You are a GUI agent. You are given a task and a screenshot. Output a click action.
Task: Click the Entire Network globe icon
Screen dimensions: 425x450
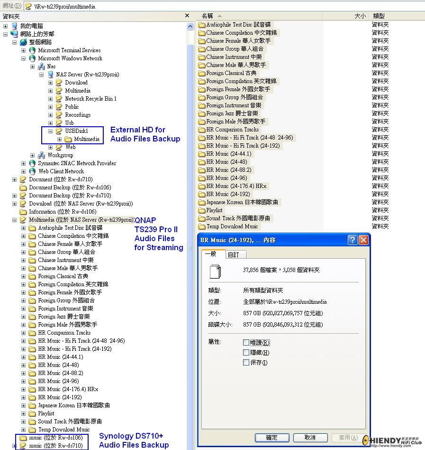(x=24, y=42)
